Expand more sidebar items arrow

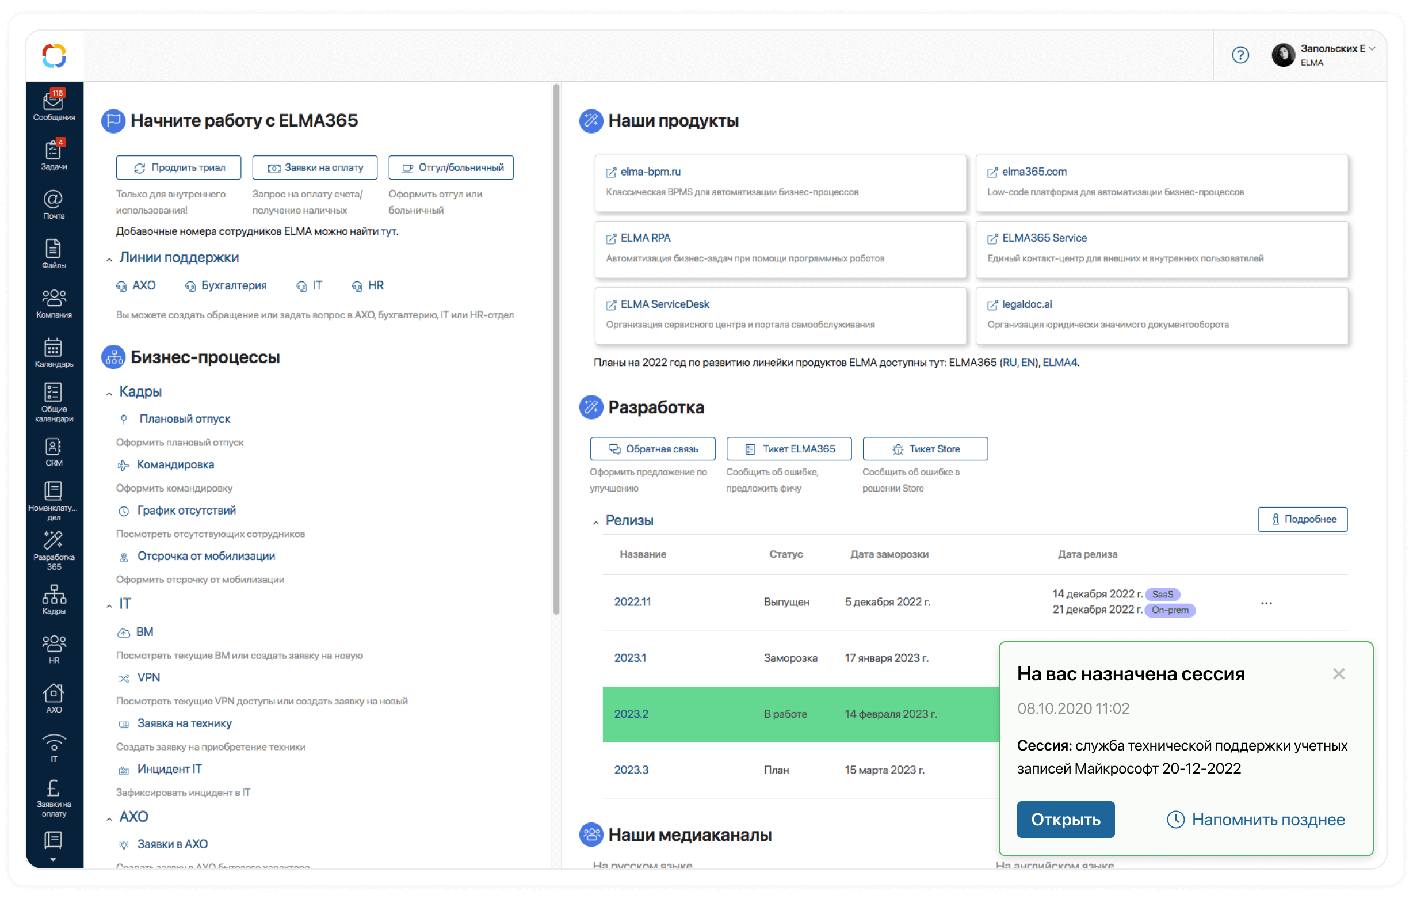pos(54,860)
